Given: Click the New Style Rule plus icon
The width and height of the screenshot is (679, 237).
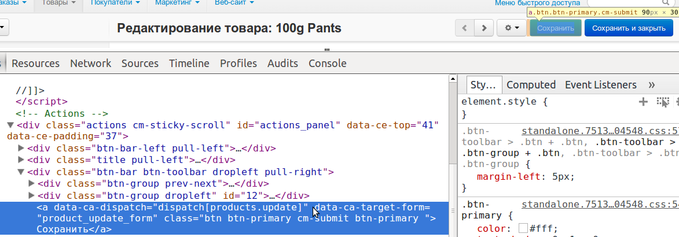Looking at the screenshot, I should (643, 102).
